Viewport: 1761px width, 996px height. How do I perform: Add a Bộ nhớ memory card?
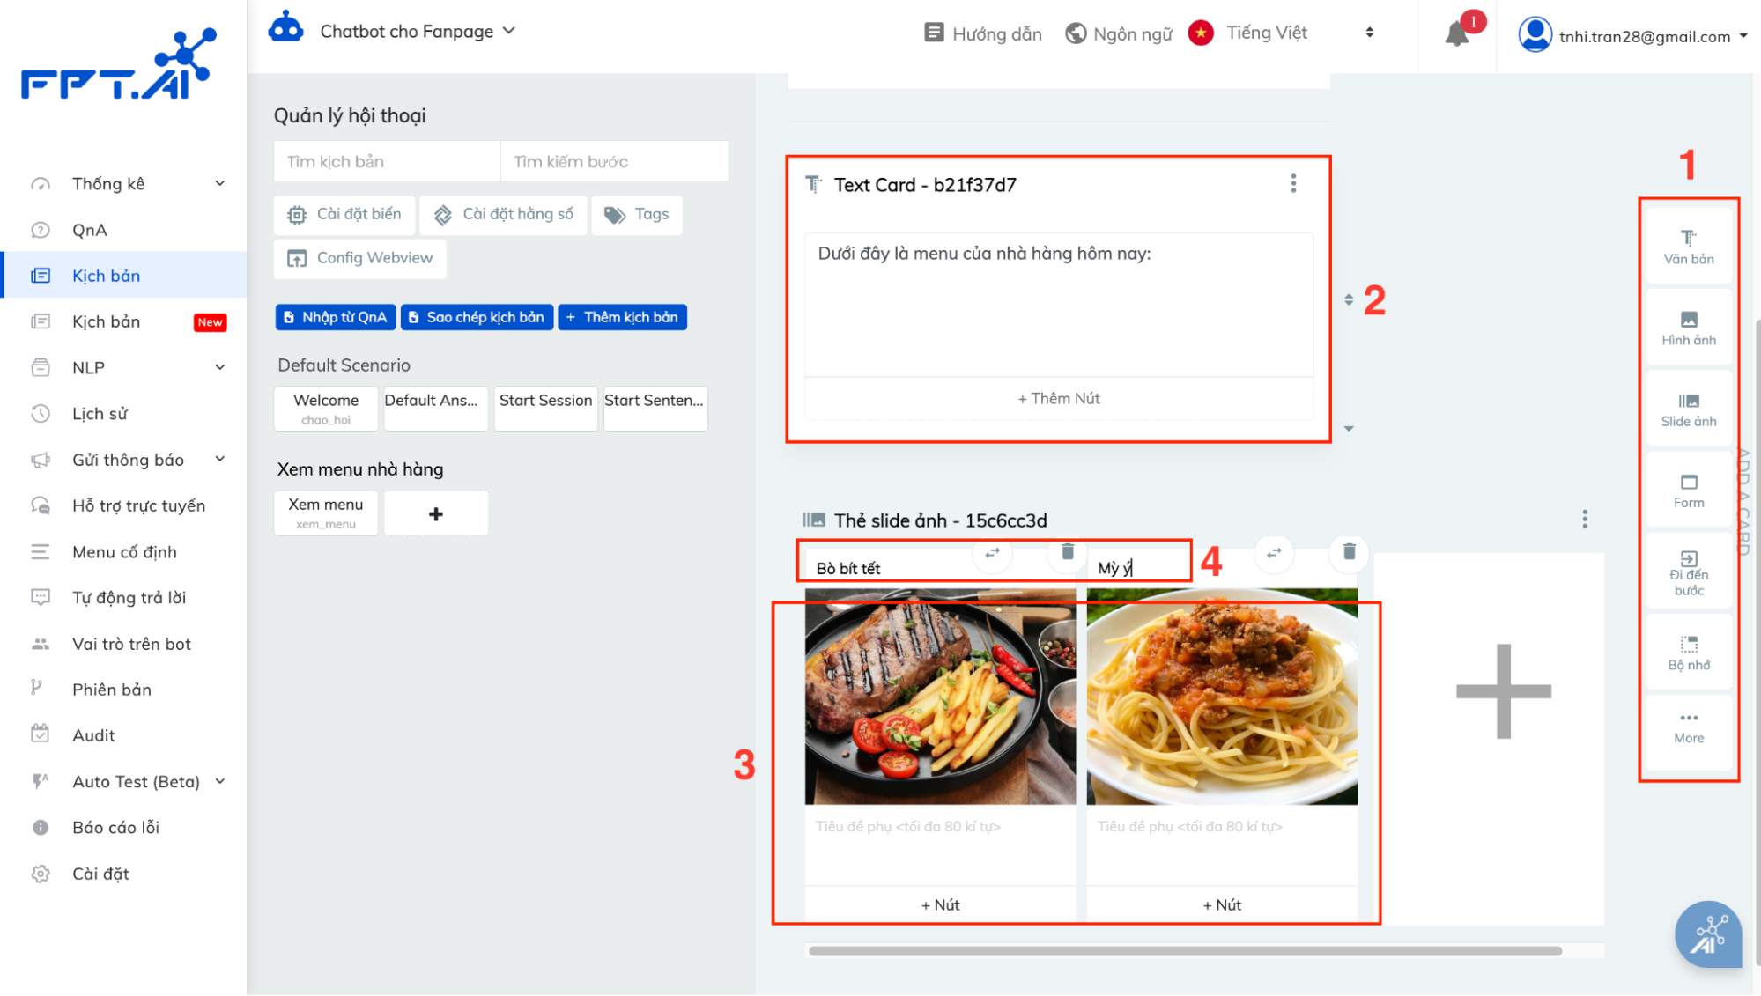(x=1688, y=653)
